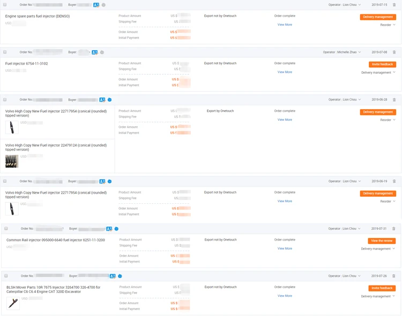This screenshot has width=402, height=316.
Task: Click the "Export by Onetouch" status text
Action: point(220,111)
